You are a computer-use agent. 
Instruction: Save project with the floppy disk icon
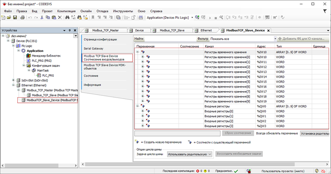15,18
